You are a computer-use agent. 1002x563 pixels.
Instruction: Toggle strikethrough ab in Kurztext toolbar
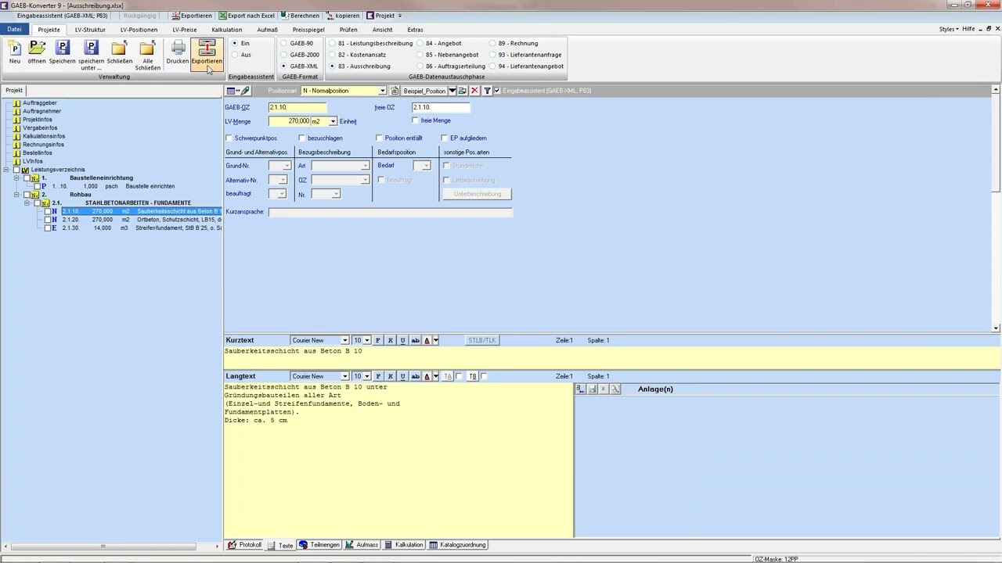416,340
